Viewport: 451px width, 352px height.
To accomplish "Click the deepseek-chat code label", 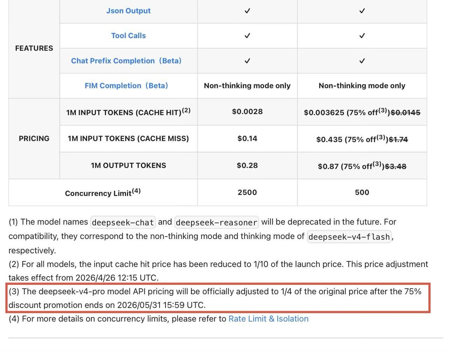I will 123,222.
